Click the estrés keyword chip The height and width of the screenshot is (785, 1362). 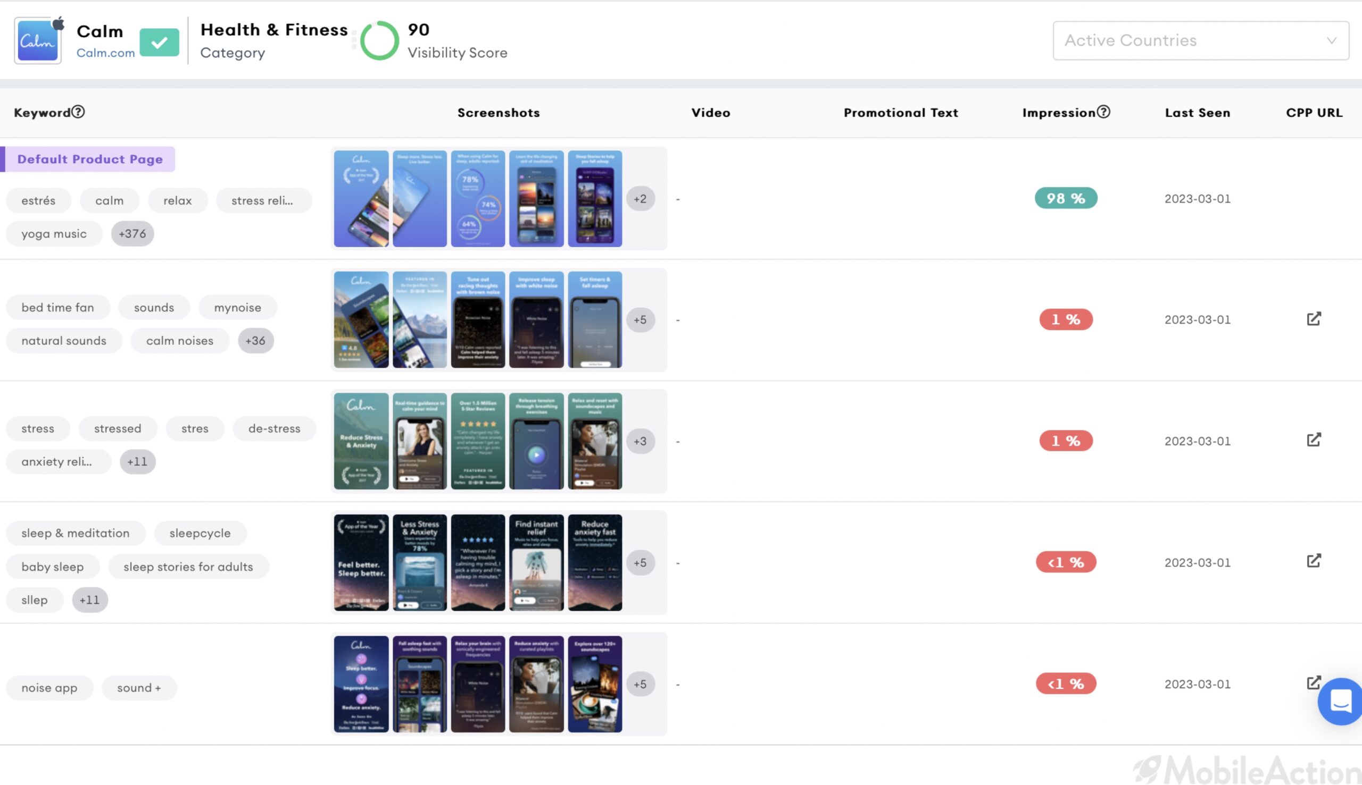[x=38, y=200]
